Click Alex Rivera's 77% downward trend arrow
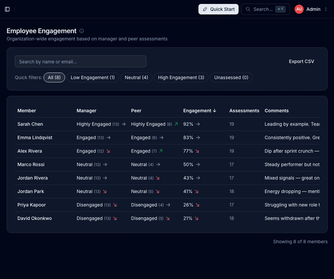Image resolution: width=334 pixels, height=279 pixels. click(x=197, y=151)
